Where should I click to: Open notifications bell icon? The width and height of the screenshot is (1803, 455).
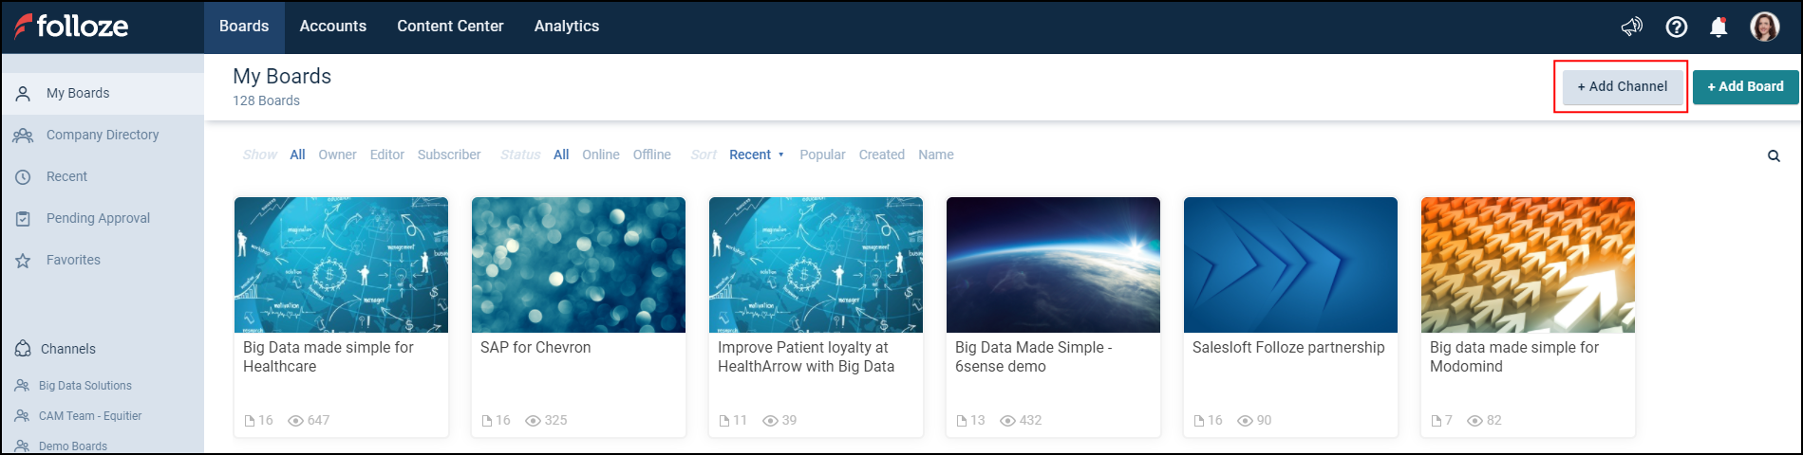coord(1718,27)
